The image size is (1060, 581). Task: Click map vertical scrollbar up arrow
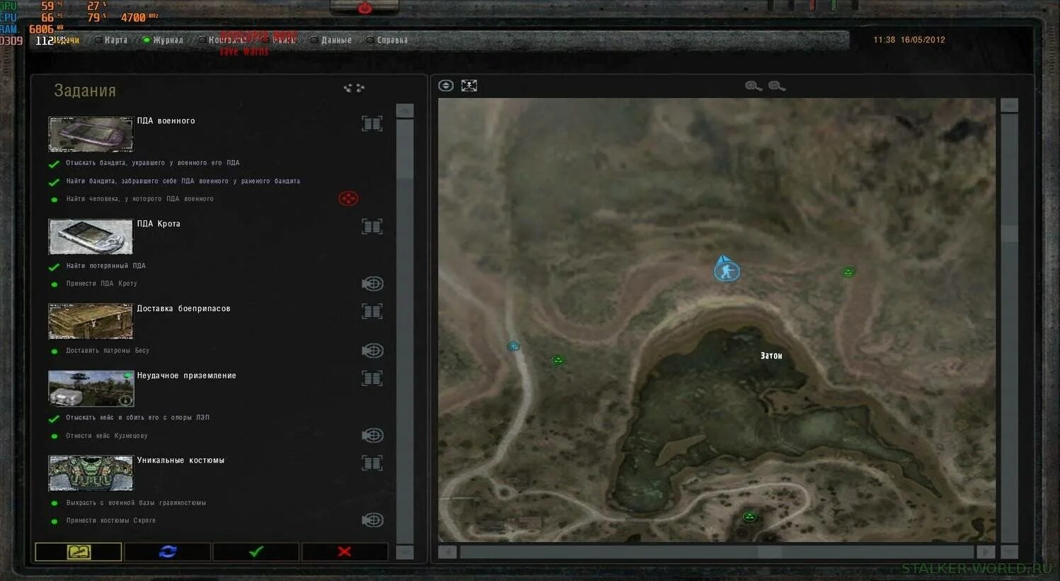[x=1009, y=106]
